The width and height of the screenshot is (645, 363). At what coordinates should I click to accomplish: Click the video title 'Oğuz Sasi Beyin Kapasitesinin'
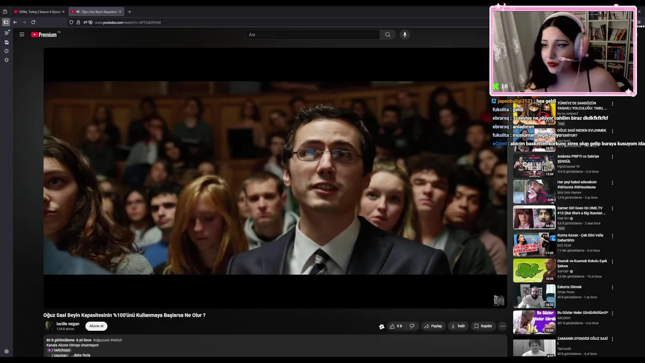click(124, 315)
